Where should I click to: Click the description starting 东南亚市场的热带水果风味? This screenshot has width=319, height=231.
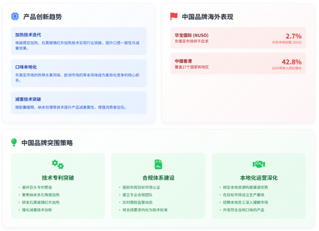[77, 78]
